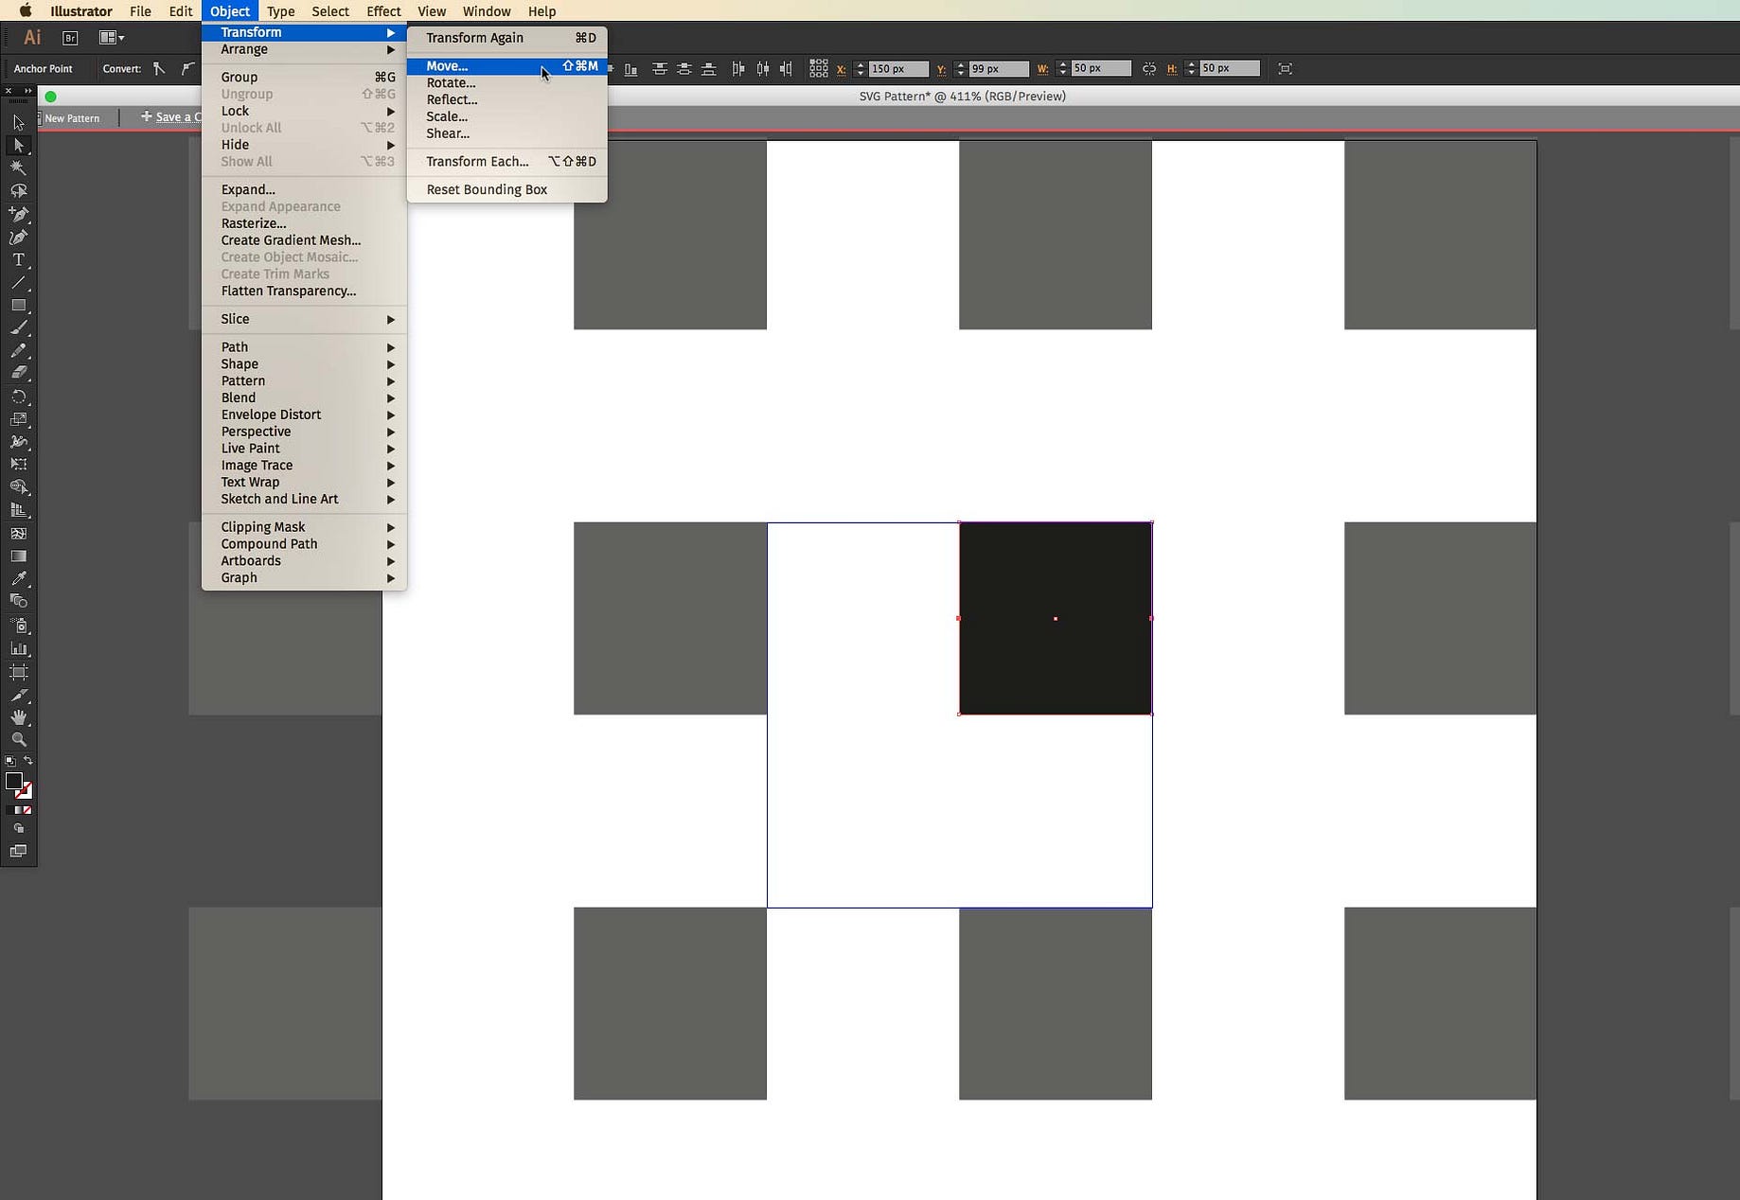Click the Y position stepper arrows
1740x1200 pixels.
click(960, 69)
